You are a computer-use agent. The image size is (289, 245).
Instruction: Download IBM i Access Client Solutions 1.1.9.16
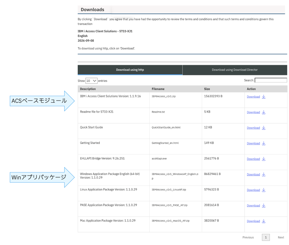click(x=253, y=97)
